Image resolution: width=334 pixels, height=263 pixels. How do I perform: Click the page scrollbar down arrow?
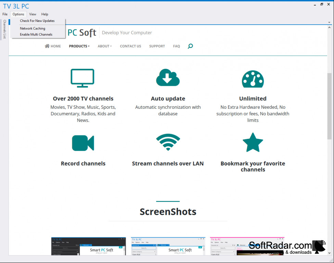(329, 253)
